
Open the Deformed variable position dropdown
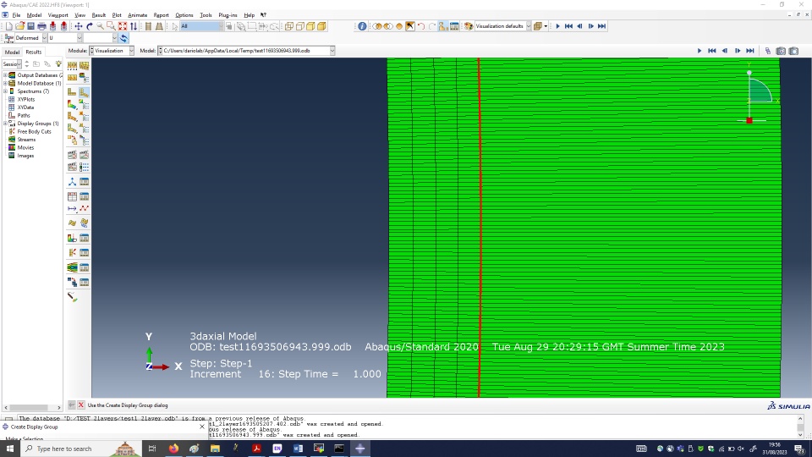45,38
